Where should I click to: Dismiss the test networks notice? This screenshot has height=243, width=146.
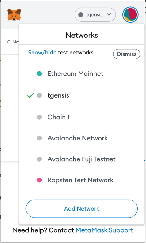127,54
